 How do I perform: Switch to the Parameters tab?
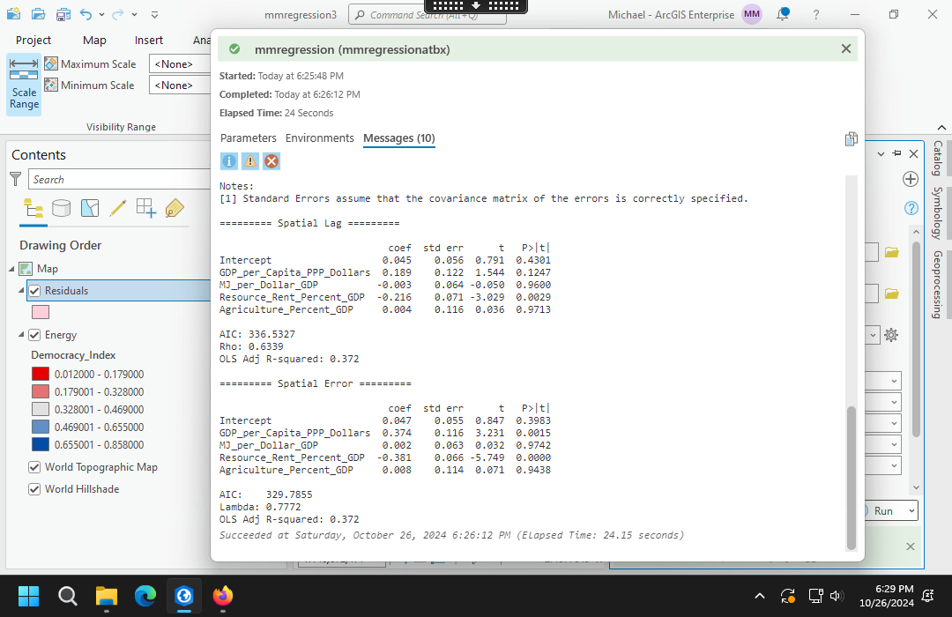(248, 138)
